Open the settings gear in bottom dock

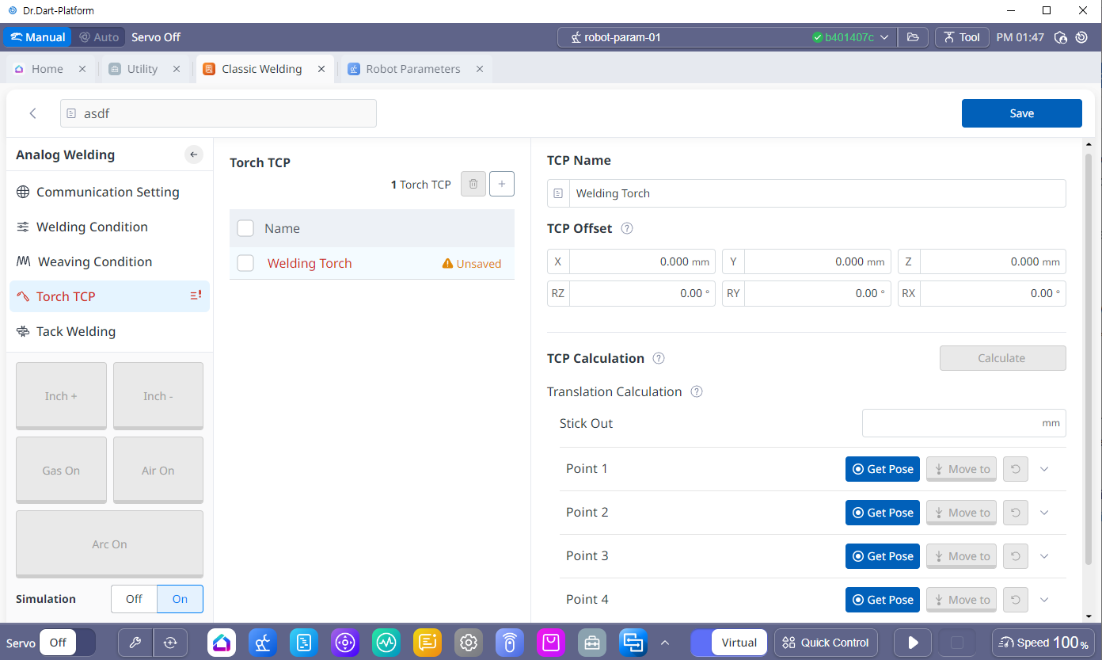pos(469,643)
